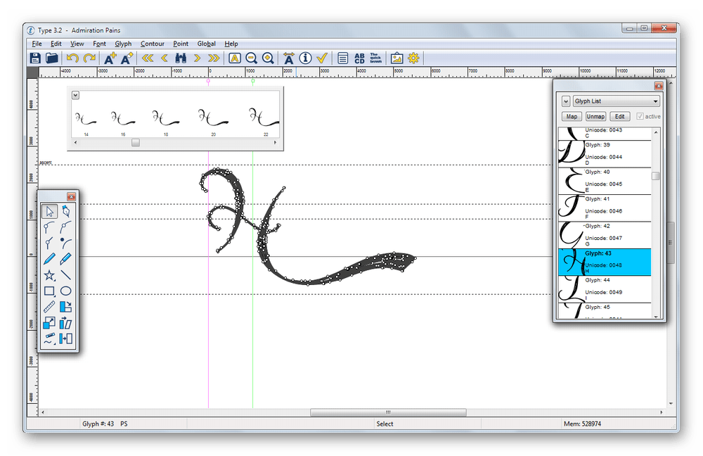Open the Glyph menu
This screenshot has width=703, height=456.
tap(123, 44)
